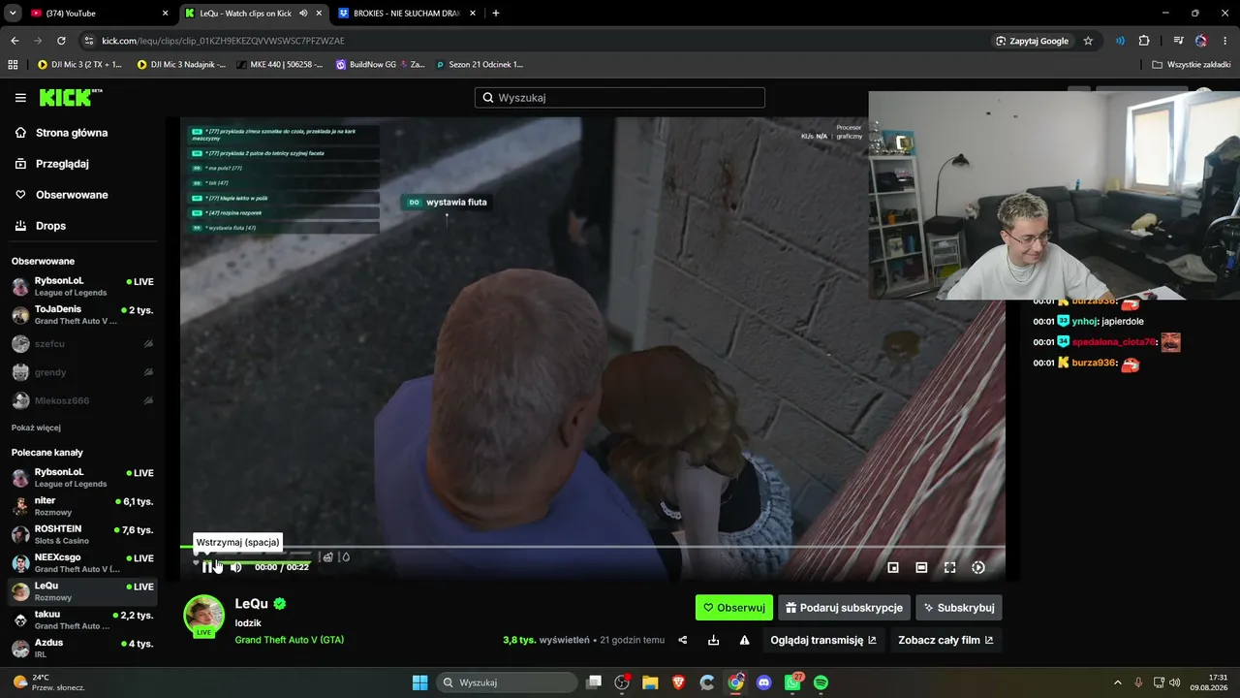Open picture-in-picture mode in the player
The height and width of the screenshot is (698, 1240).
tap(893, 567)
